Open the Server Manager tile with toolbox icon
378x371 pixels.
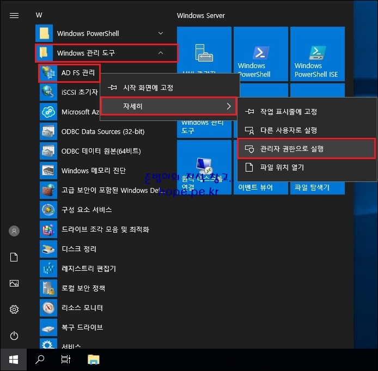tap(204, 51)
